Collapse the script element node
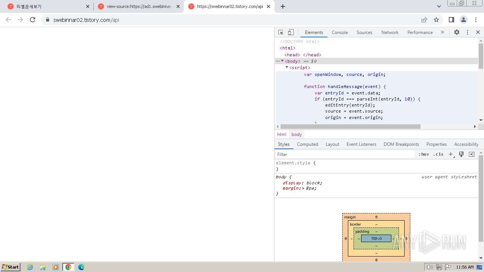 287,67
